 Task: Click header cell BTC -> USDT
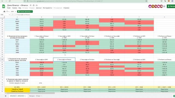tap(42, 87)
